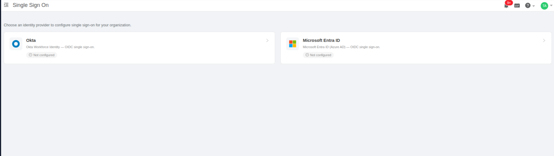Click the TA user avatar

coord(544,6)
